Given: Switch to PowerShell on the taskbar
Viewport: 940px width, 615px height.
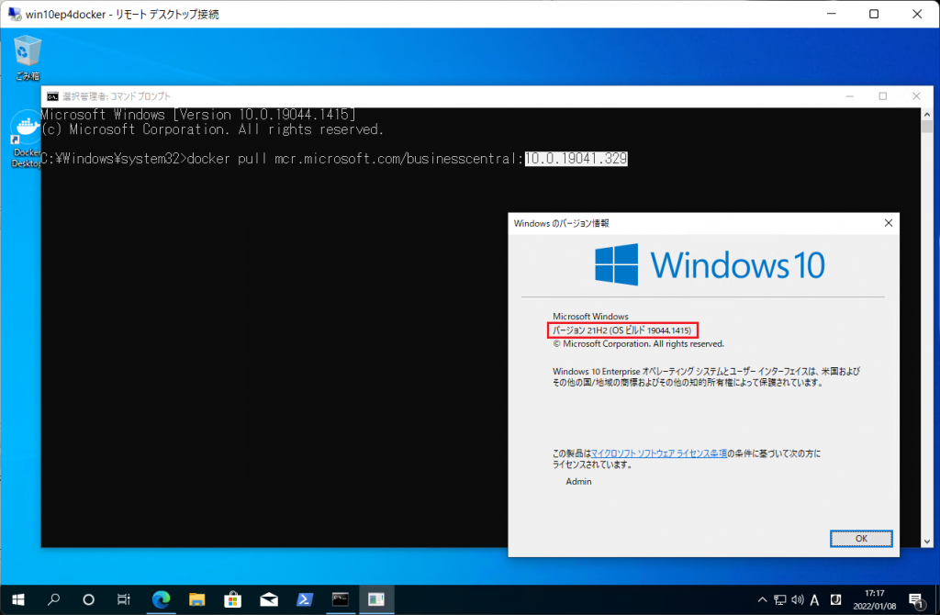Looking at the screenshot, I should [305, 599].
